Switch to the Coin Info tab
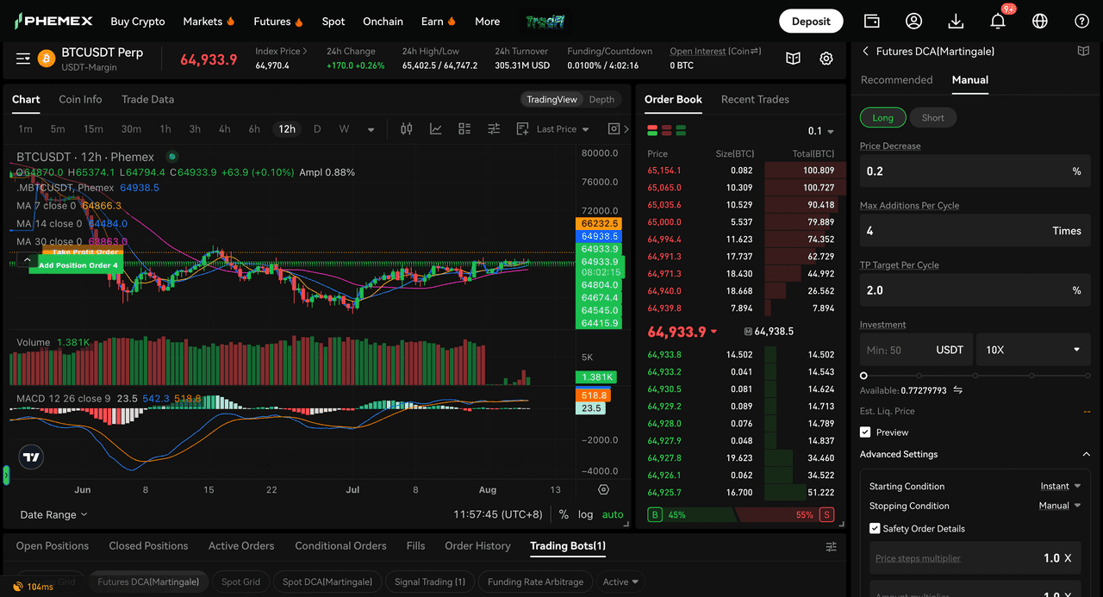Image resolution: width=1103 pixels, height=597 pixels. 80,99
